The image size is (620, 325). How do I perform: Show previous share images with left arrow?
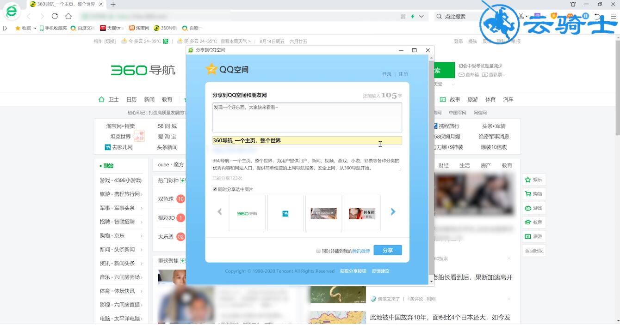[220, 212]
